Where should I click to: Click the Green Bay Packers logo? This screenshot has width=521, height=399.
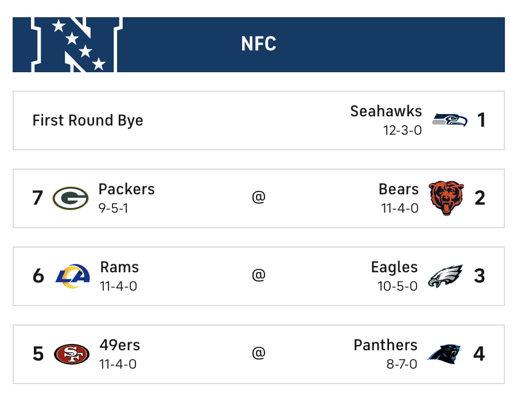[x=70, y=198]
